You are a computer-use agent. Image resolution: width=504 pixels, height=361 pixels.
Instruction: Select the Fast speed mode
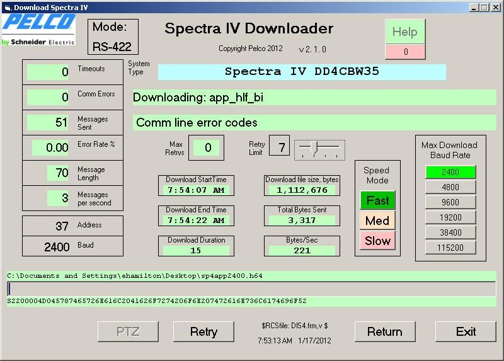(377, 200)
